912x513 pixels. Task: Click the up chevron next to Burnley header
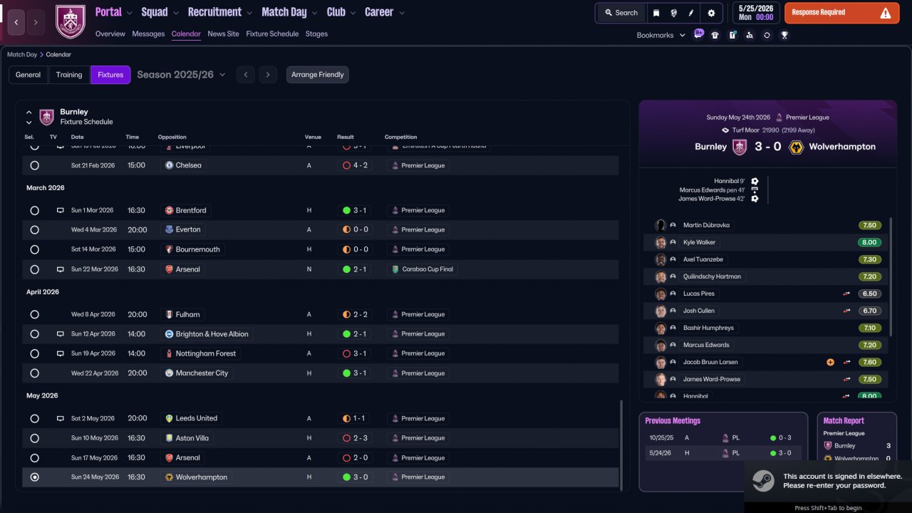tap(29, 112)
